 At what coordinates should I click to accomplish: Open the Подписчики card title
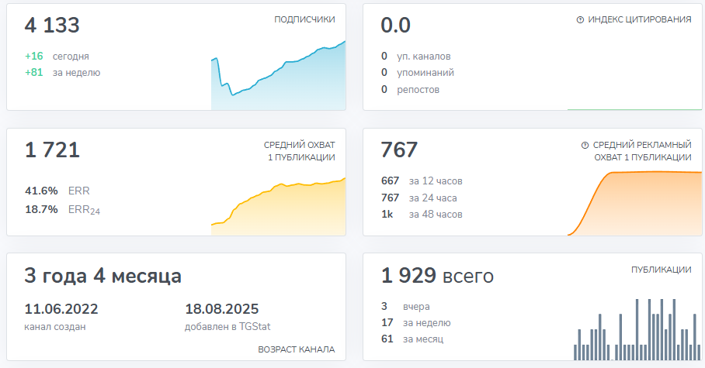pyautogui.click(x=304, y=19)
